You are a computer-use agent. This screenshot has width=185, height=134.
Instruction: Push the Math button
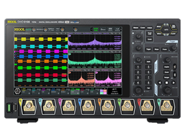tap(148, 62)
